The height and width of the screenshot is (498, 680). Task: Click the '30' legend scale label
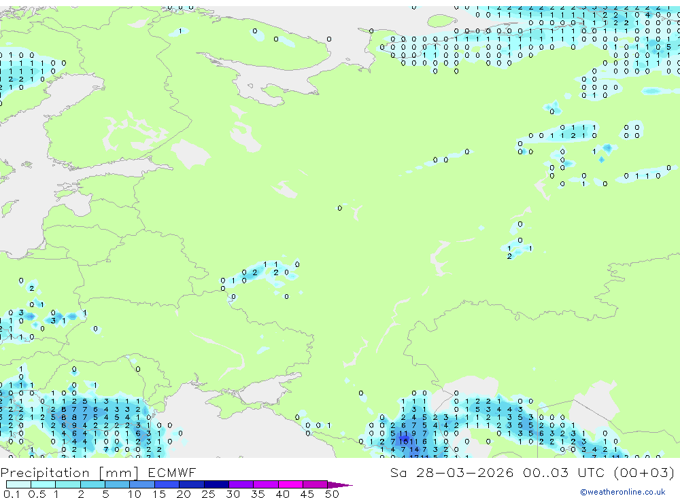tap(233, 494)
